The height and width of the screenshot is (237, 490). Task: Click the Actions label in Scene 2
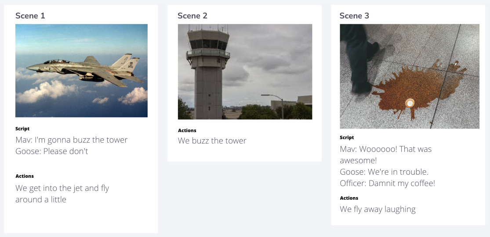pyautogui.click(x=187, y=130)
